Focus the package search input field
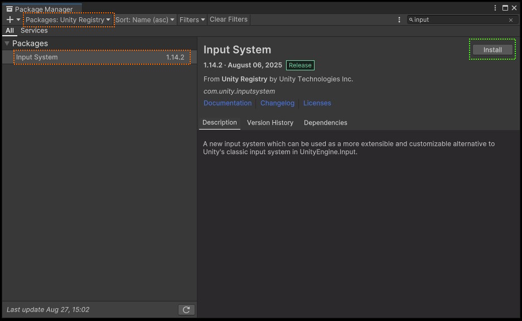Viewport: 522px width, 321px height. click(x=457, y=20)
